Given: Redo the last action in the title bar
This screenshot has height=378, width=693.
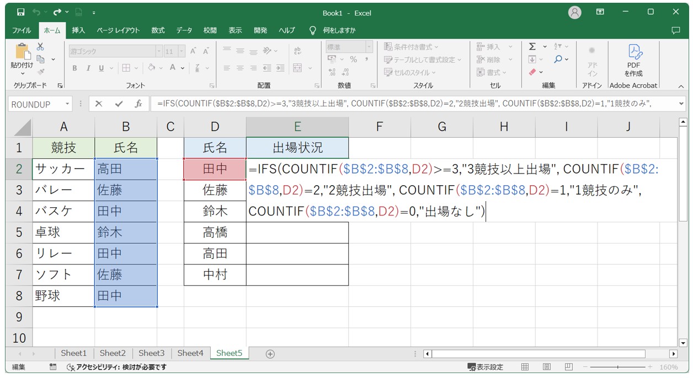Looking at the screenshot, I should click(56, 12).
